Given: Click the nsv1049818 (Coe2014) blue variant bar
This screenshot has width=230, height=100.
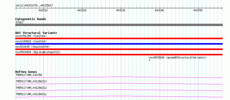Looking at the screenshot, I should (119, 44).
